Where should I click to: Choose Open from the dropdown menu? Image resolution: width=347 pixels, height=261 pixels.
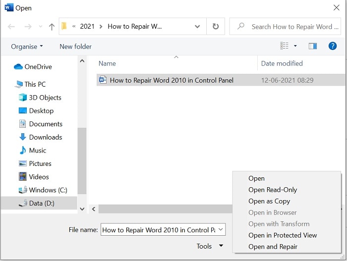[256, 178]
